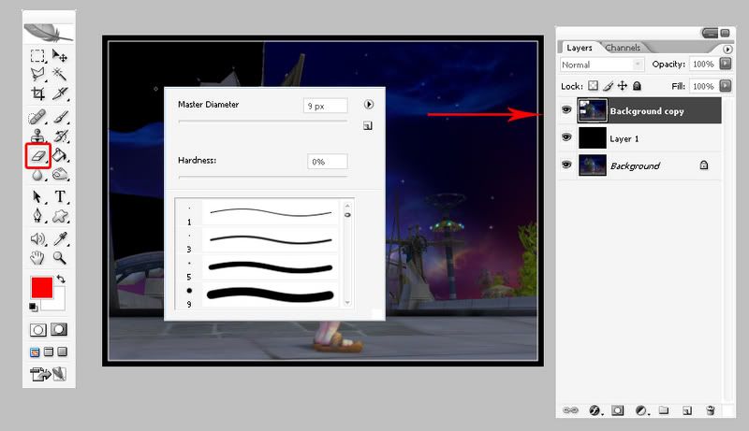Select the Magic Wand tool

pos(60,74)
